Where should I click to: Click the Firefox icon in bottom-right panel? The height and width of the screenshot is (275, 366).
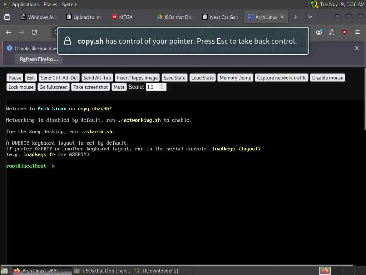(325, 271)
